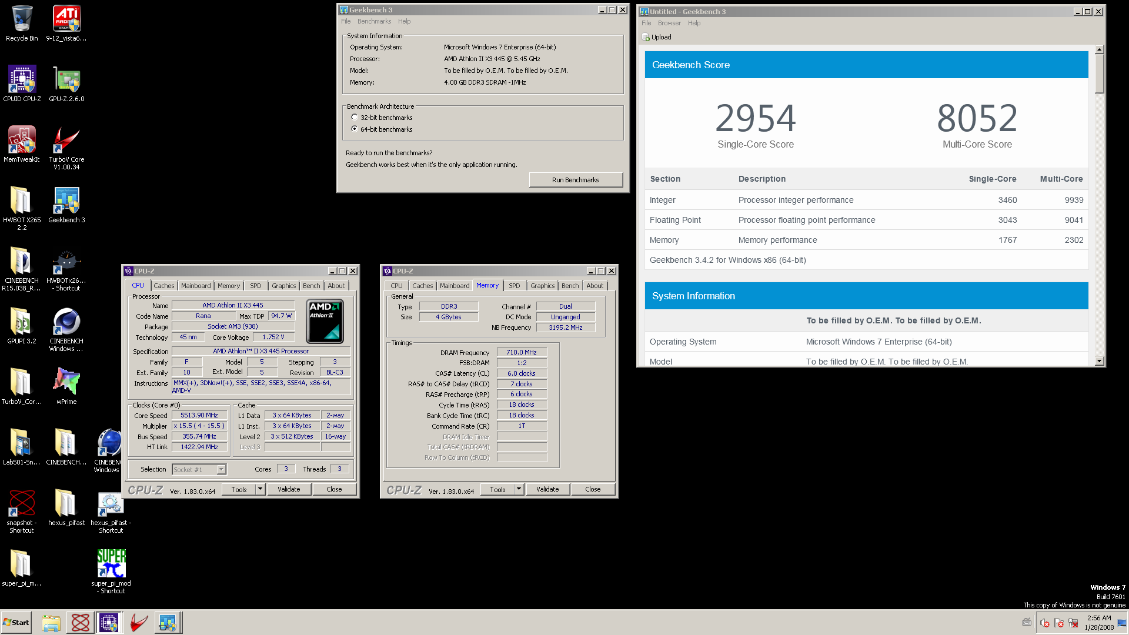1129x635 pixels.
Task: Switch to SPD tab in right CPU-Z
Action: click(515, 286)
